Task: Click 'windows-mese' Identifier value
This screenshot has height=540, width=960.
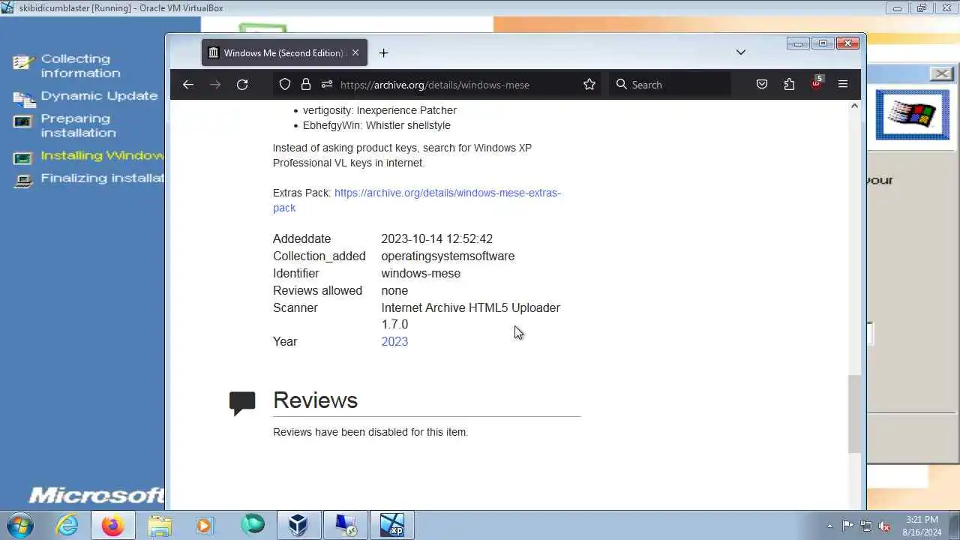Action: tap(421, 273)
